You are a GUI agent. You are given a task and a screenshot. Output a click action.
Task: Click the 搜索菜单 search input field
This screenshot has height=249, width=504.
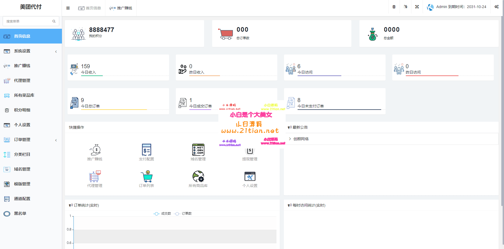[28, 21]
